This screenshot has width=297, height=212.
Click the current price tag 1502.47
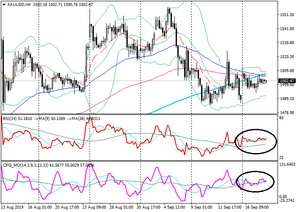287,81
